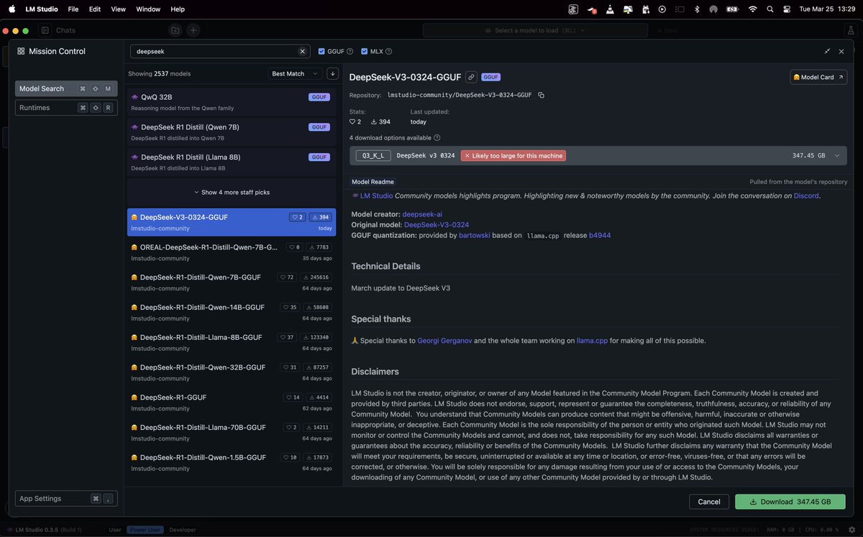This screenshot has height=537, width=863.
Task: Toggle the Chats sidebar icon
Action: [x=45, y=30]
